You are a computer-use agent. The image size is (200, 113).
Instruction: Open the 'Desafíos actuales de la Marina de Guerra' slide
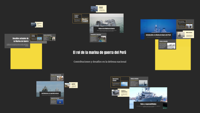(17, 41)
